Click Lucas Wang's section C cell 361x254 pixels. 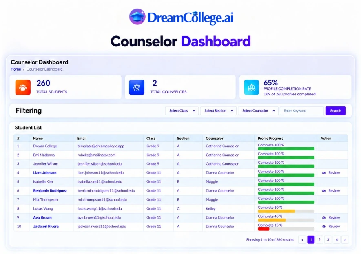coord(178,209)
